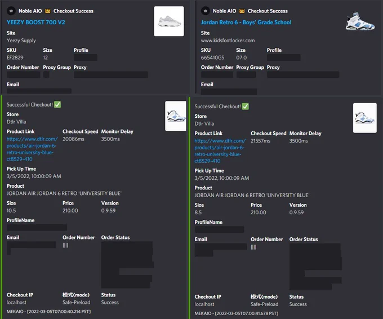Open the Jordan Retro 6 - Boys' Grade School link
This screenshot has width=383, height=319.
(246, 22)
